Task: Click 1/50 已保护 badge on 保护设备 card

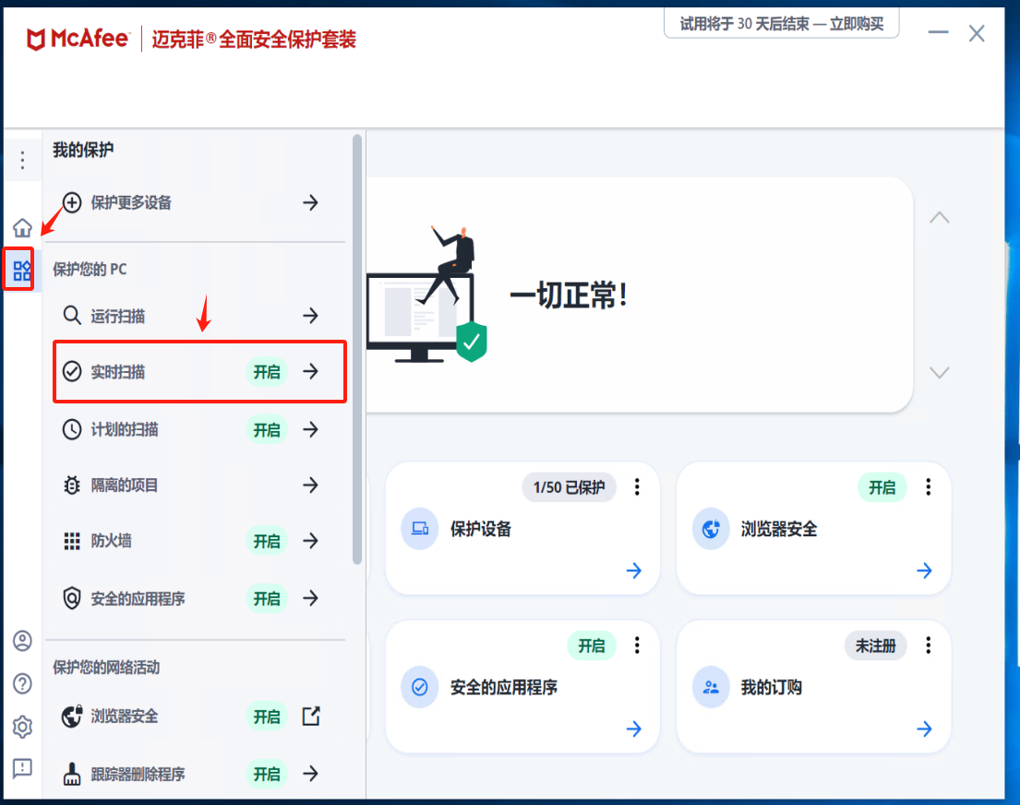Action: 570,487
